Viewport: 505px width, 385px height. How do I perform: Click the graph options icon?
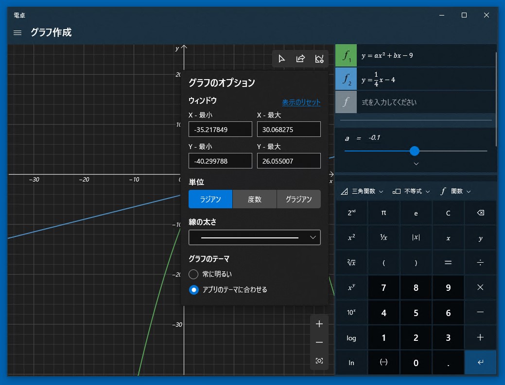[x=319, y=59]
